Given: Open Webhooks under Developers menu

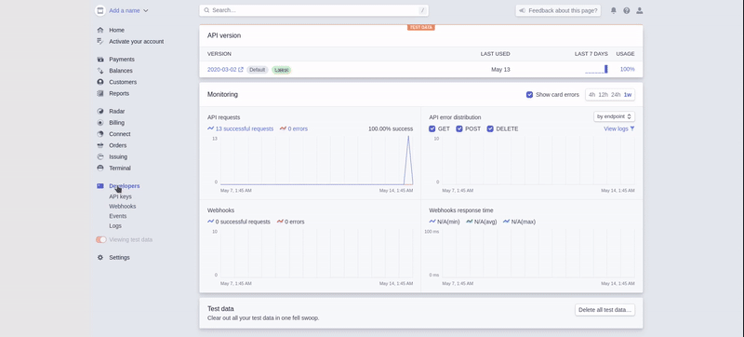Looking at the screenshot, I should 123,206.
